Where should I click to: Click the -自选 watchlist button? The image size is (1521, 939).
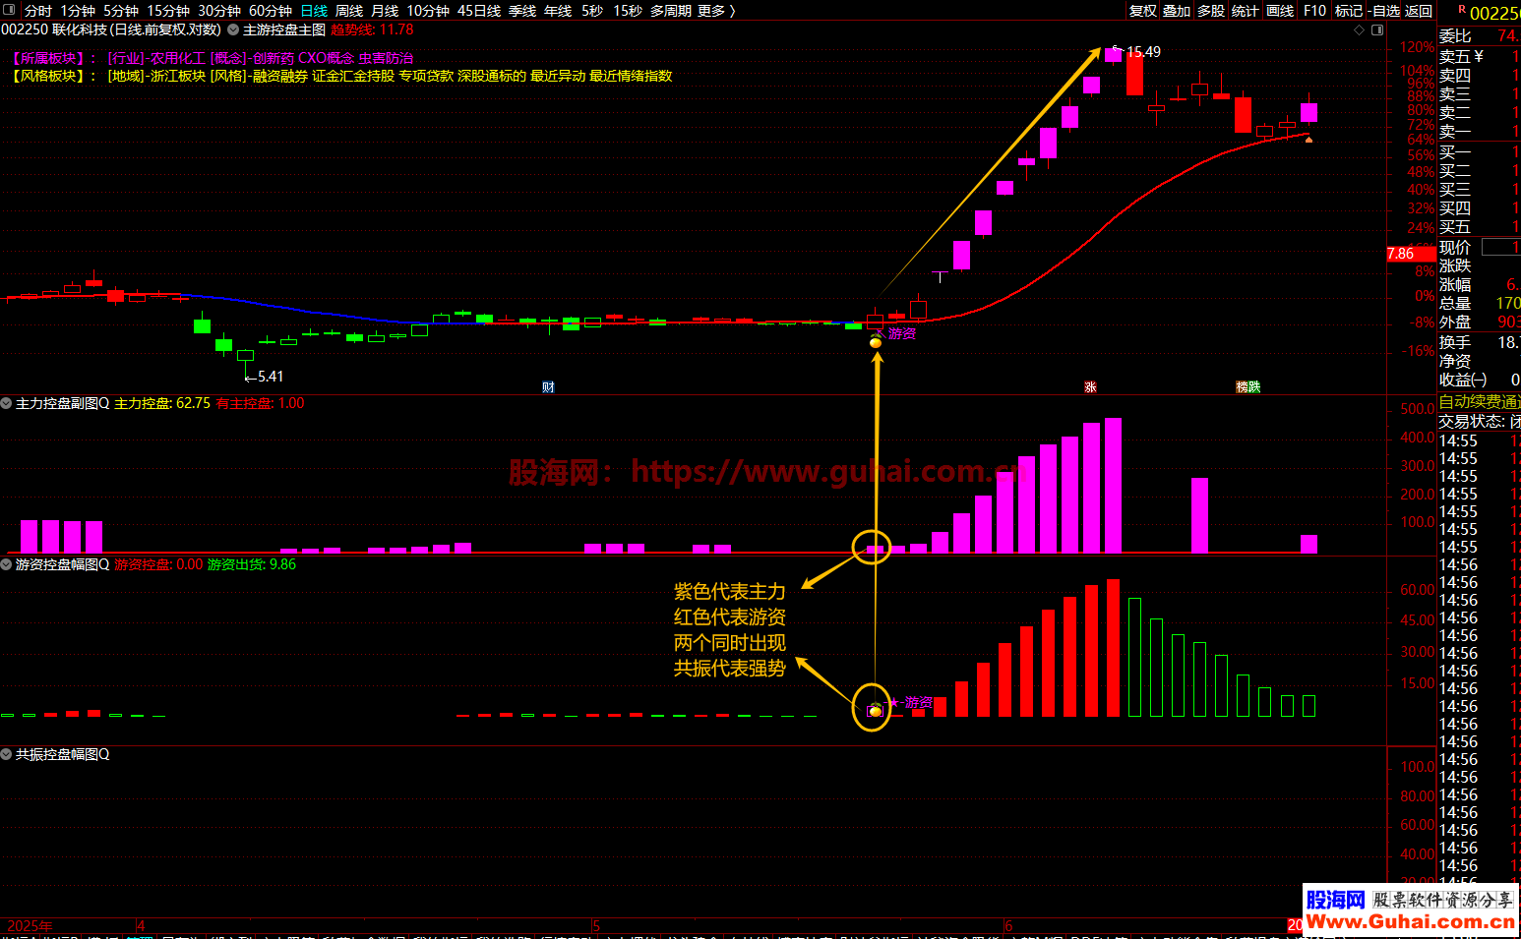1384,11
